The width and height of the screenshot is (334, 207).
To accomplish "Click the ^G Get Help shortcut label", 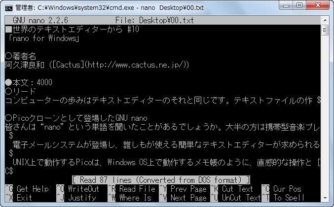I will 27,189.
